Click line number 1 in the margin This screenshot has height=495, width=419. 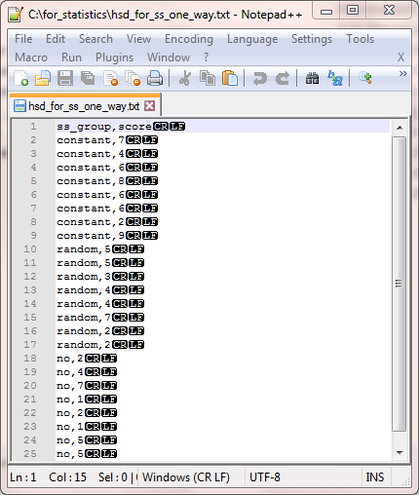(x=33, y=126)
